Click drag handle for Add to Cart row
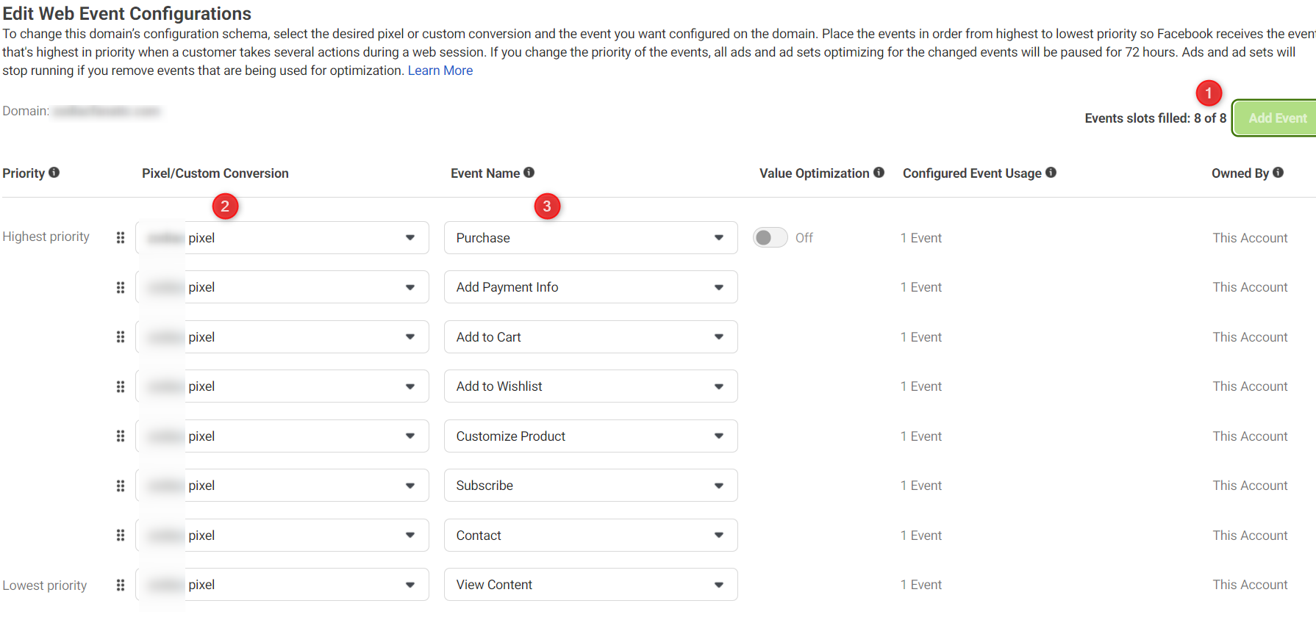Viewport: 1316px width, 620px height. [121, 337]
